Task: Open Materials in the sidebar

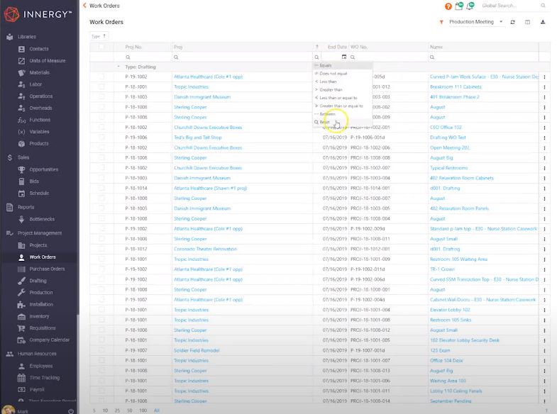Action: [39, 72]
